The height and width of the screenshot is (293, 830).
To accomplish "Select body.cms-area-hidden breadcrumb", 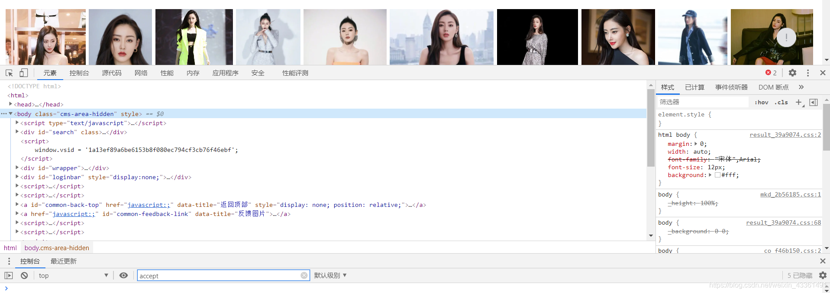I will pyautogui.click(x=57, y=248).
